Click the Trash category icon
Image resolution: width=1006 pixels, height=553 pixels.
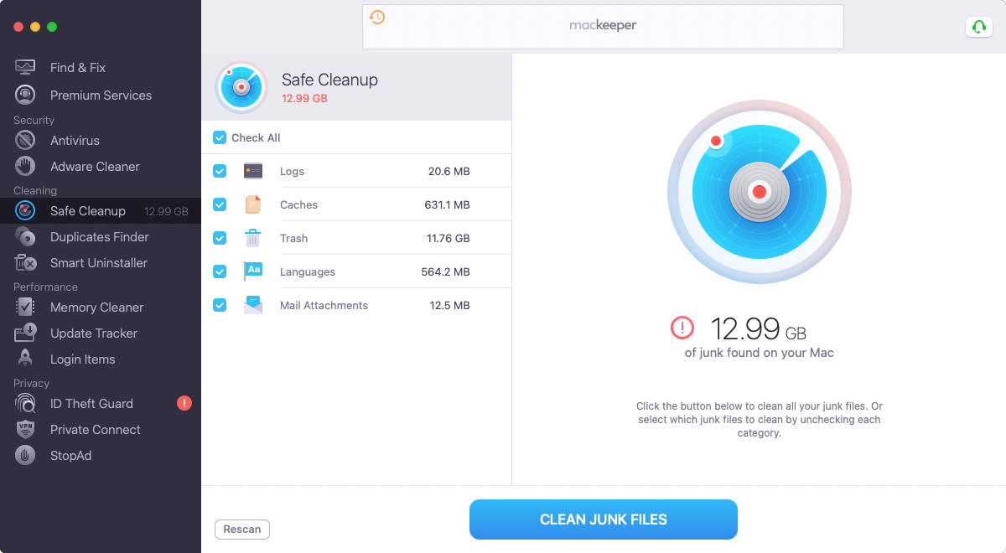tap(253, 237)
